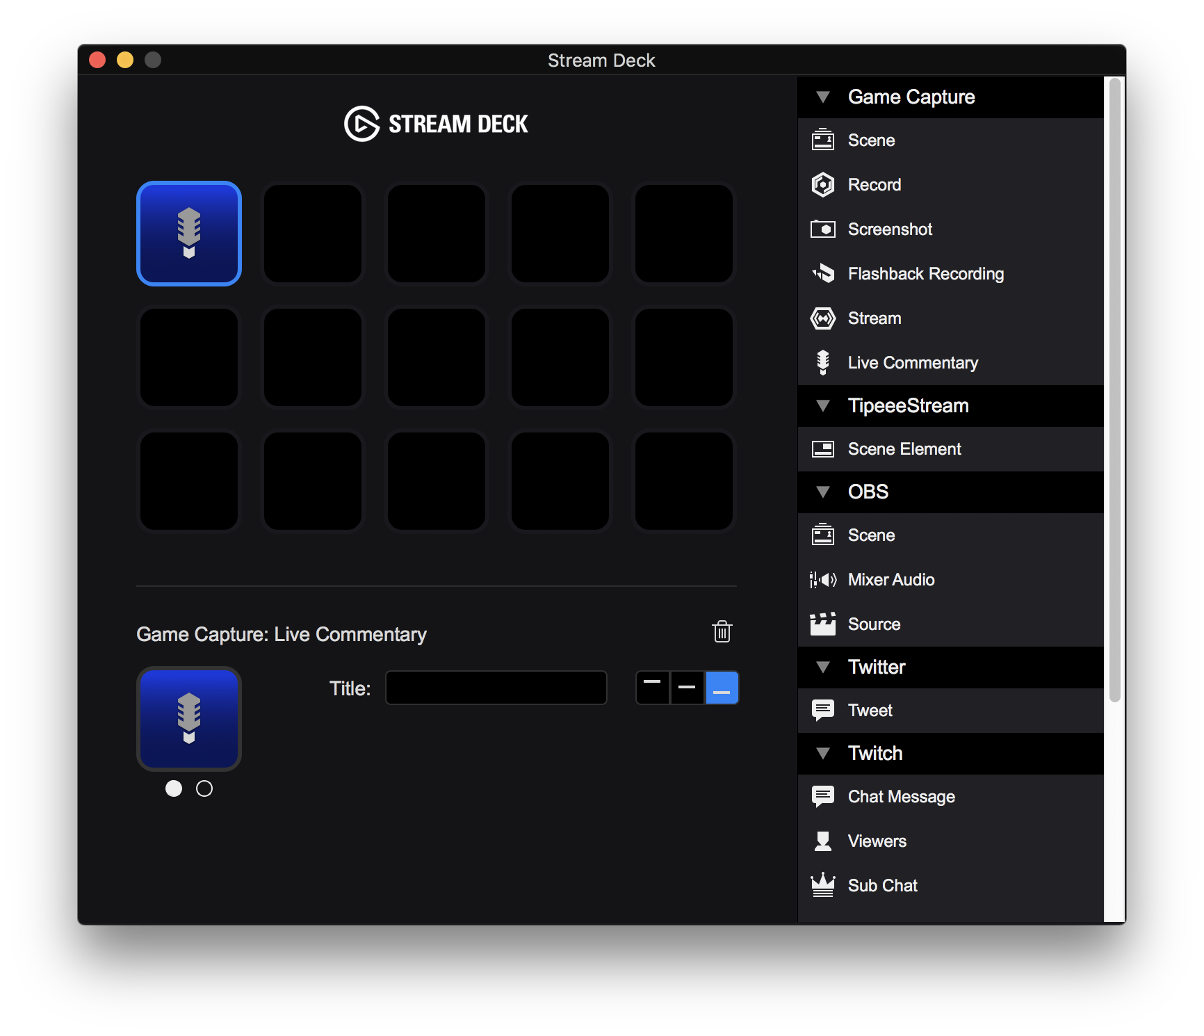
Task: Select the first state radio dot
Action: (174, 788)
